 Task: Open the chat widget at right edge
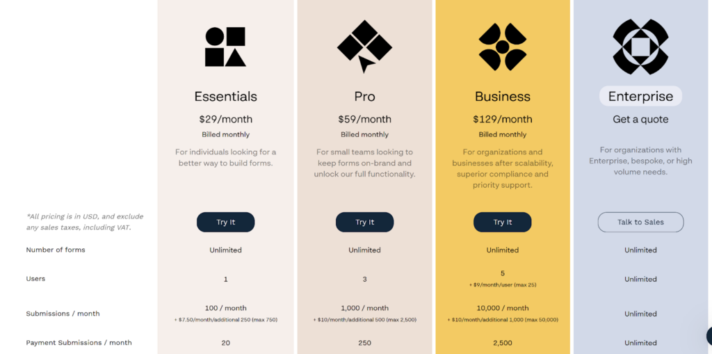tap(709, 336)
